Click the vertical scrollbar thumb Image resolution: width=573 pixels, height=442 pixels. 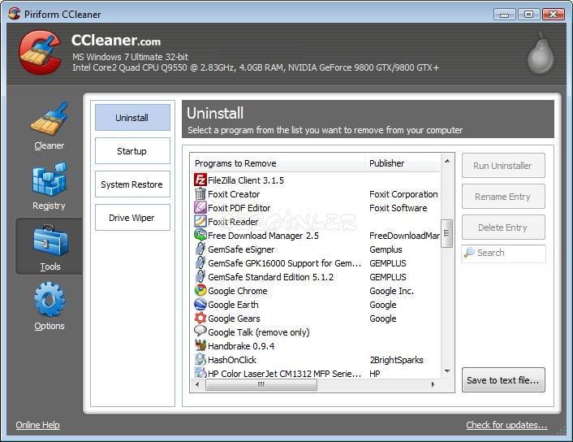click(x=446, y=233)
